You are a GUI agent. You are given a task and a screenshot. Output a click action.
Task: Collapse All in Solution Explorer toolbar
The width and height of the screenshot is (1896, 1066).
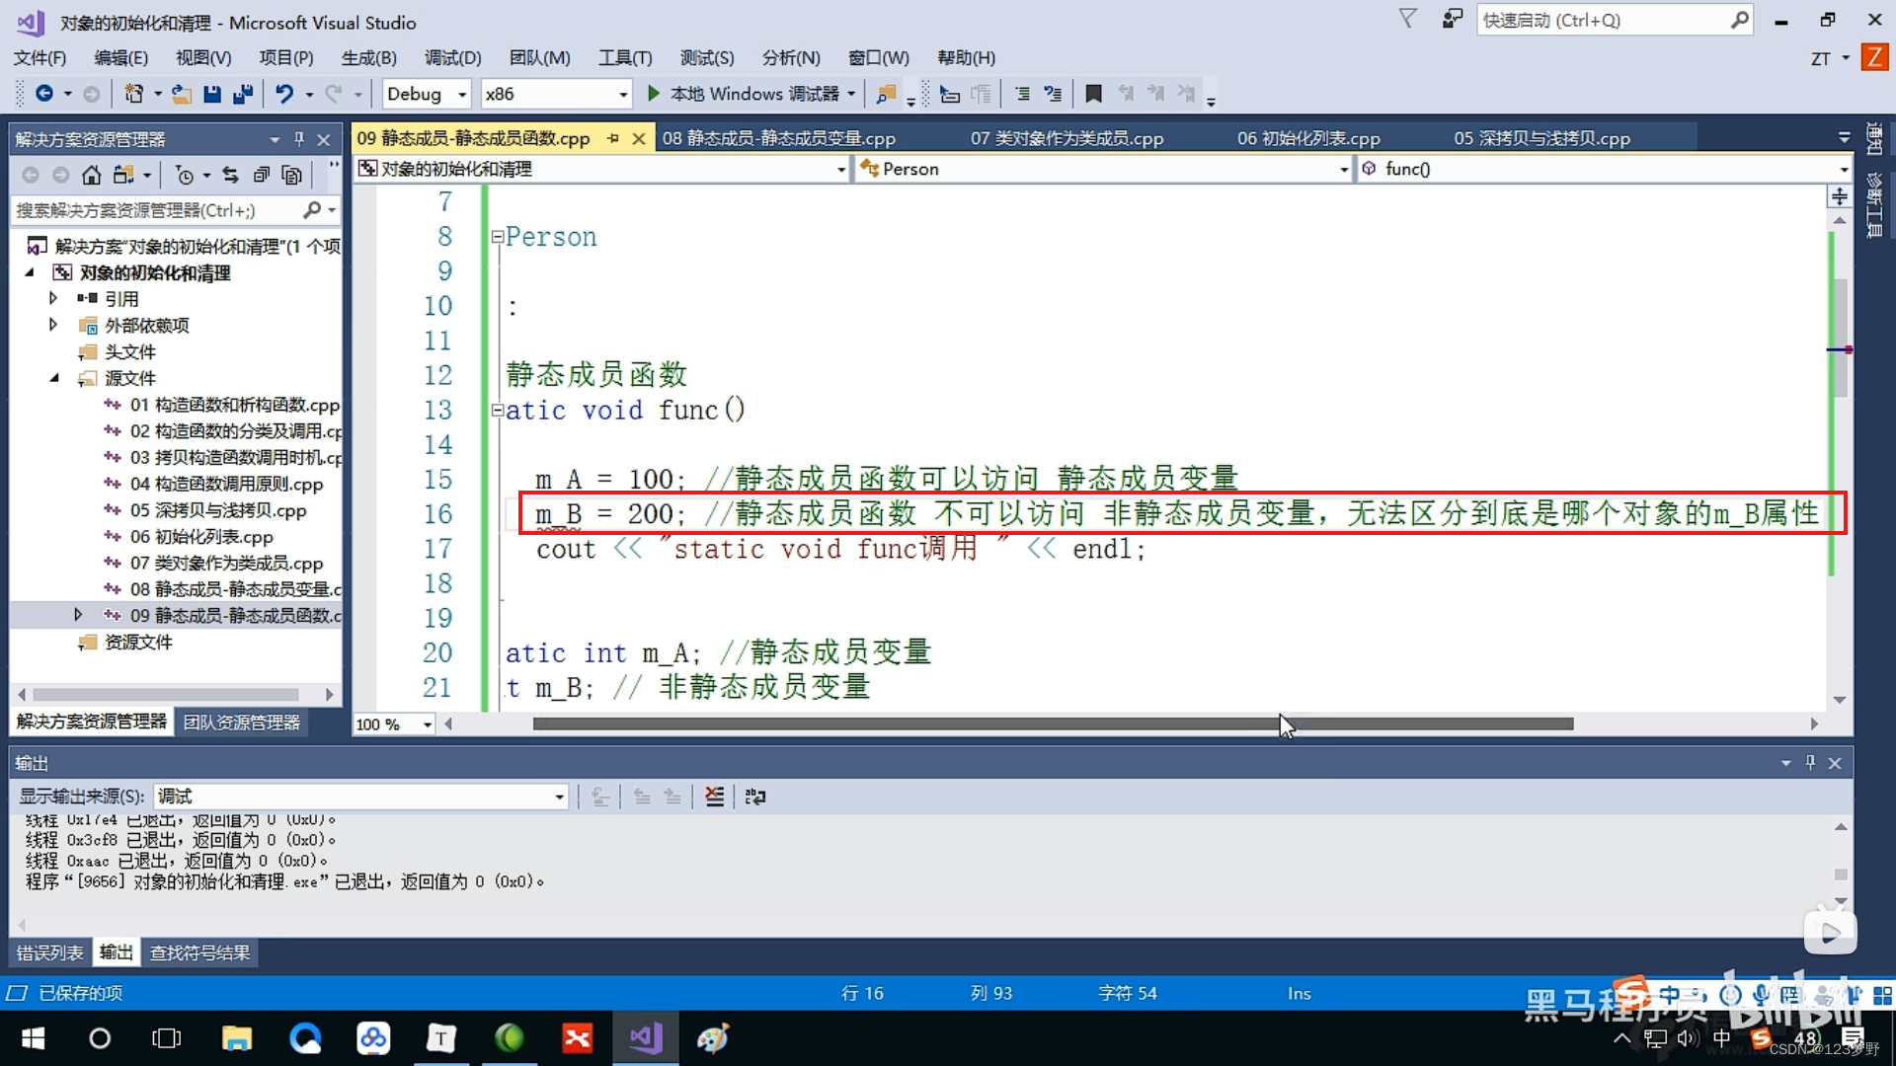261,175
